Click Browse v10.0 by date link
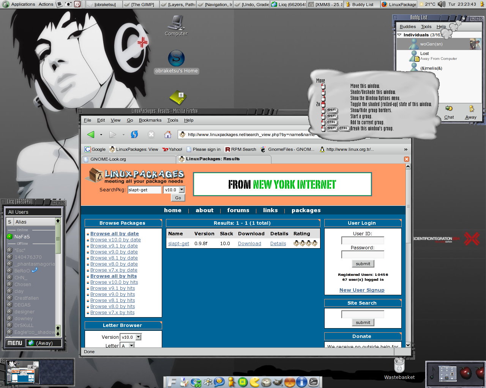Viewport: 486px width, 388px height. (x=115, y=240)
